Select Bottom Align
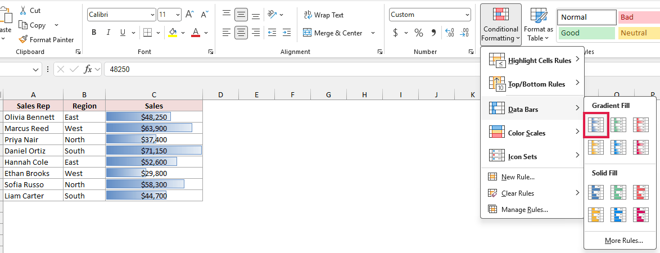 click(x=255, y=15)
